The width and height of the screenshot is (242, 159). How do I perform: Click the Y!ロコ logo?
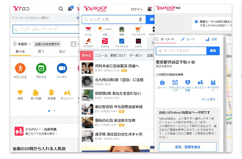(21, 9)
